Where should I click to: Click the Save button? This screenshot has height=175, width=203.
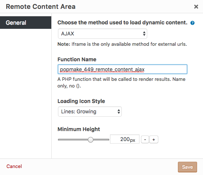point(187,167)
